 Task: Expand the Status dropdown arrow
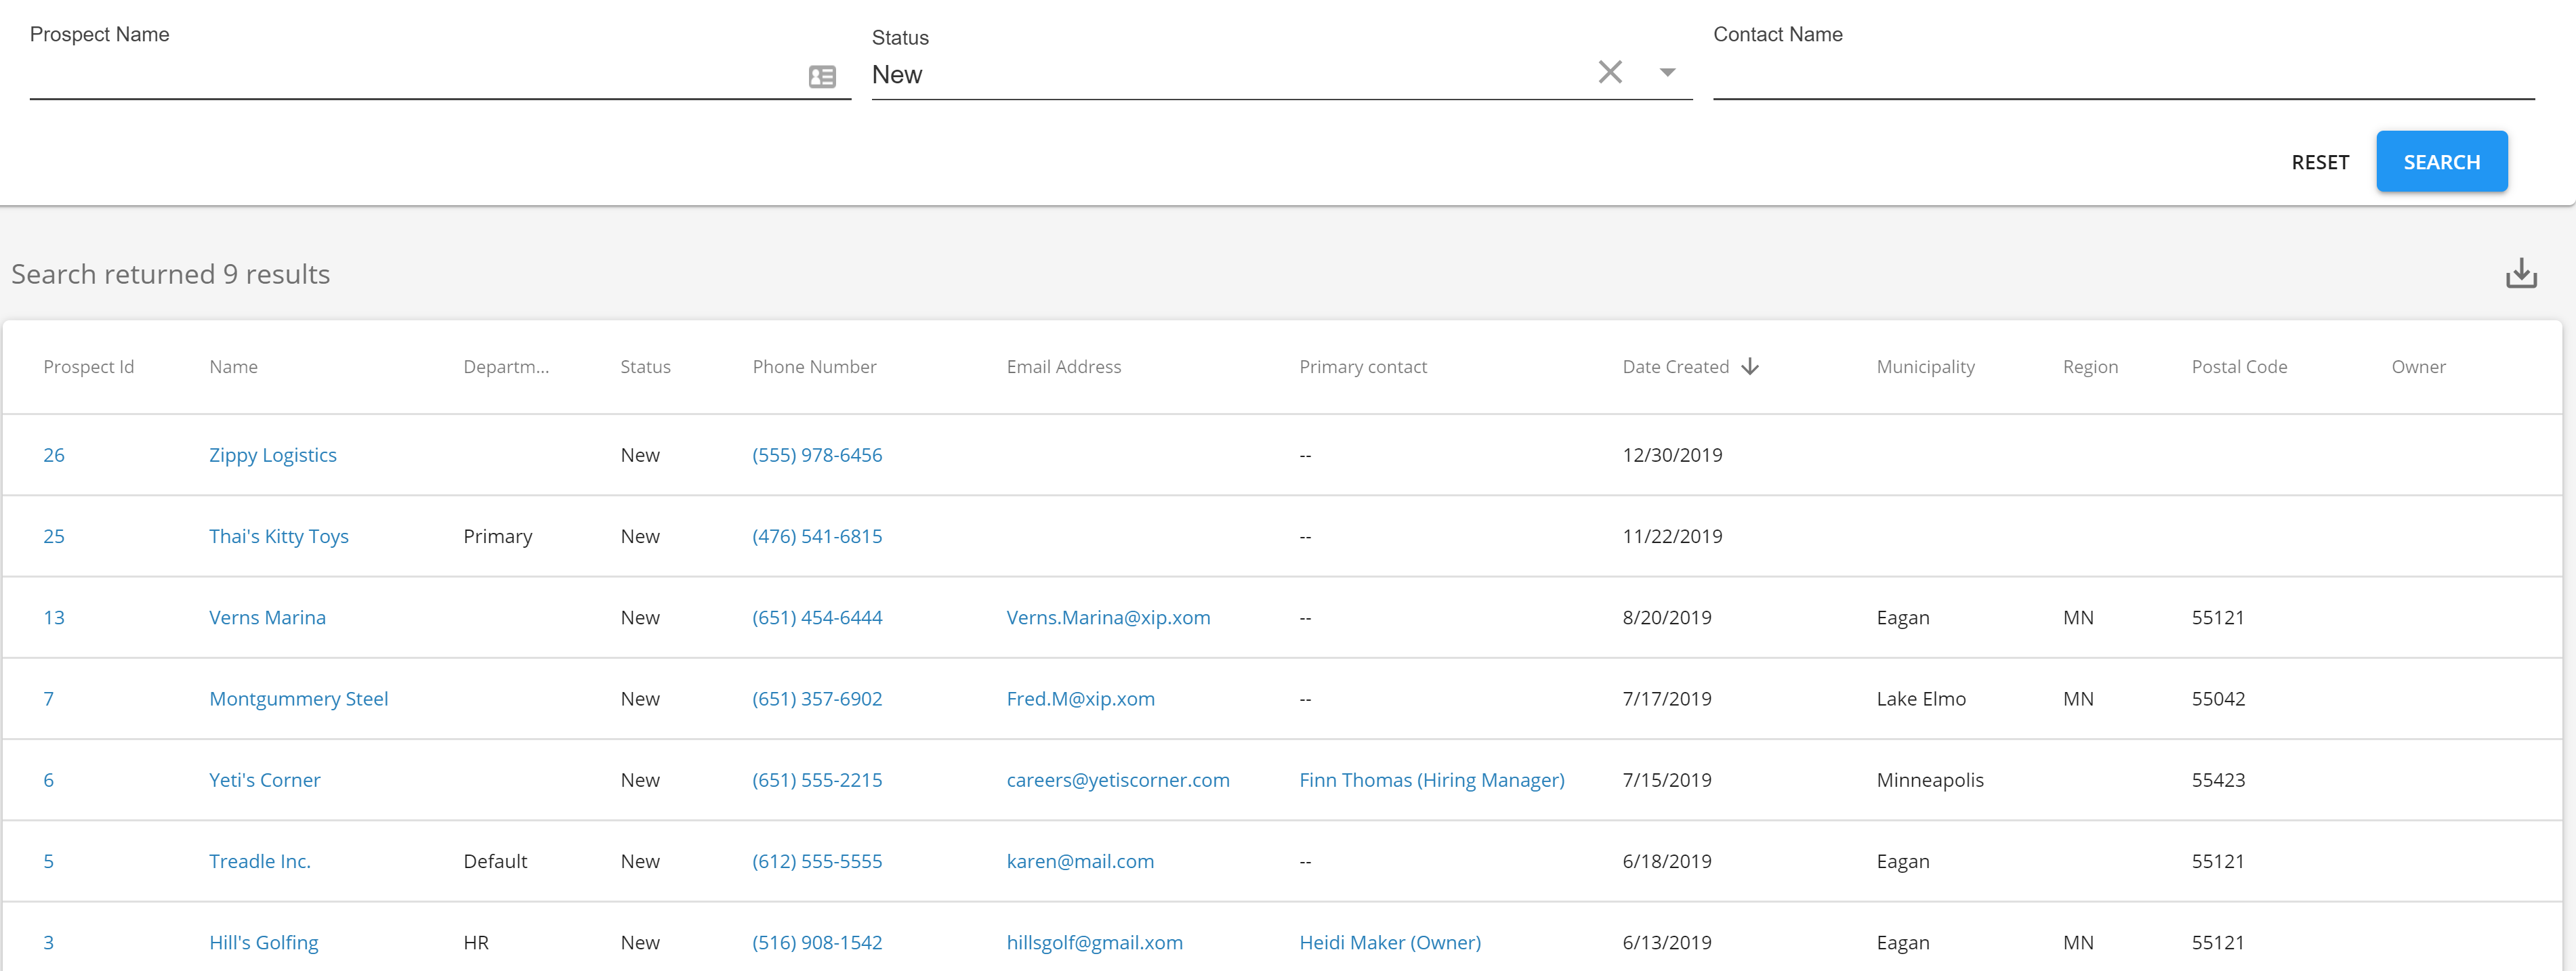click(x=1667, y=72)
